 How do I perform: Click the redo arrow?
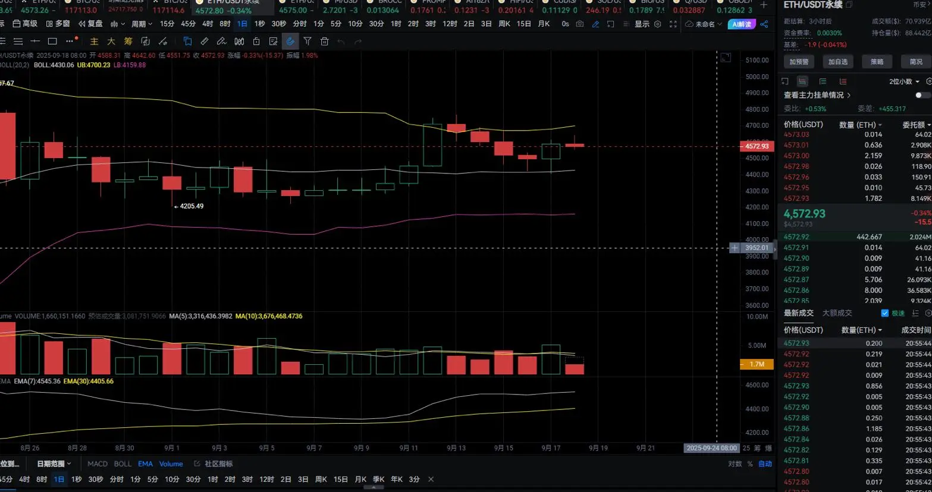click(x=357, y=42)
